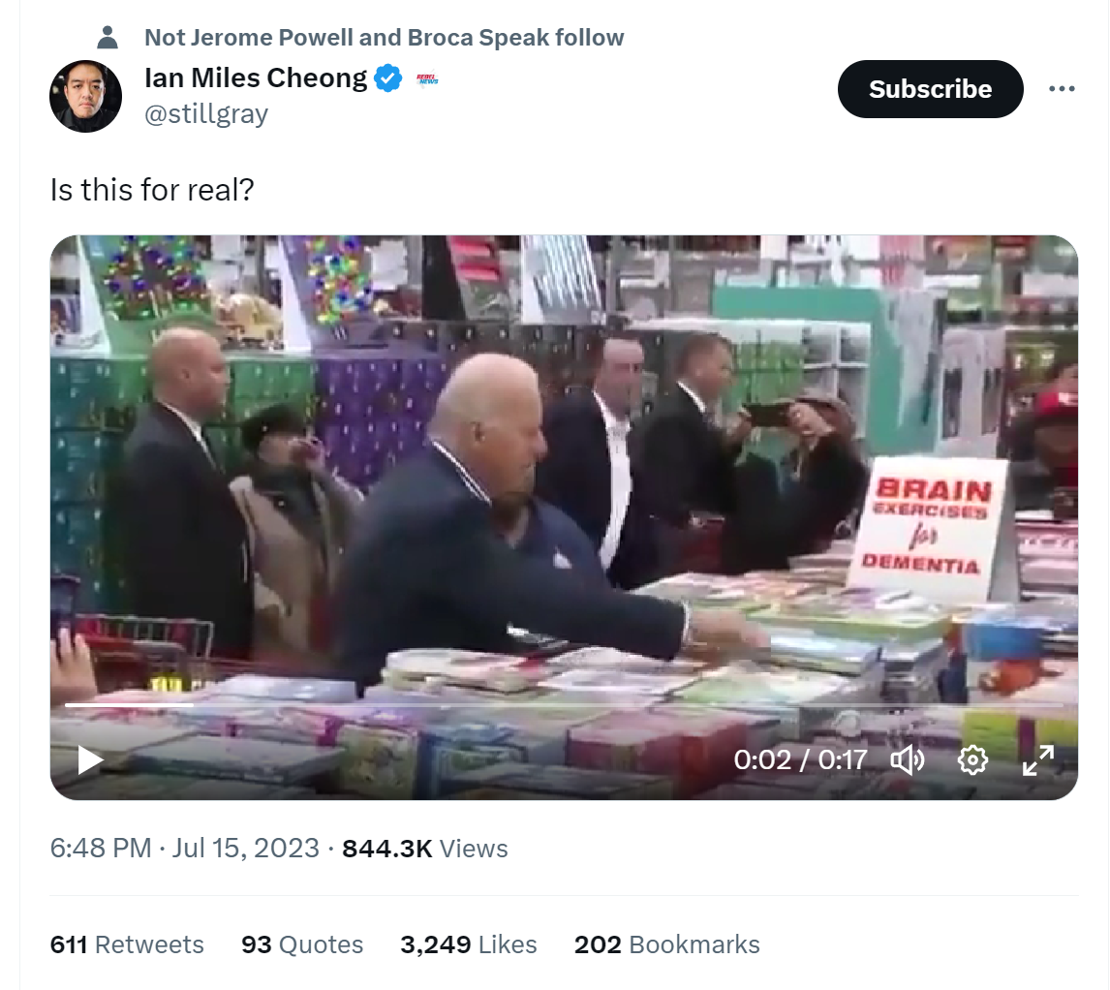Expand video to fullscreen

[x=1037, y=759]
